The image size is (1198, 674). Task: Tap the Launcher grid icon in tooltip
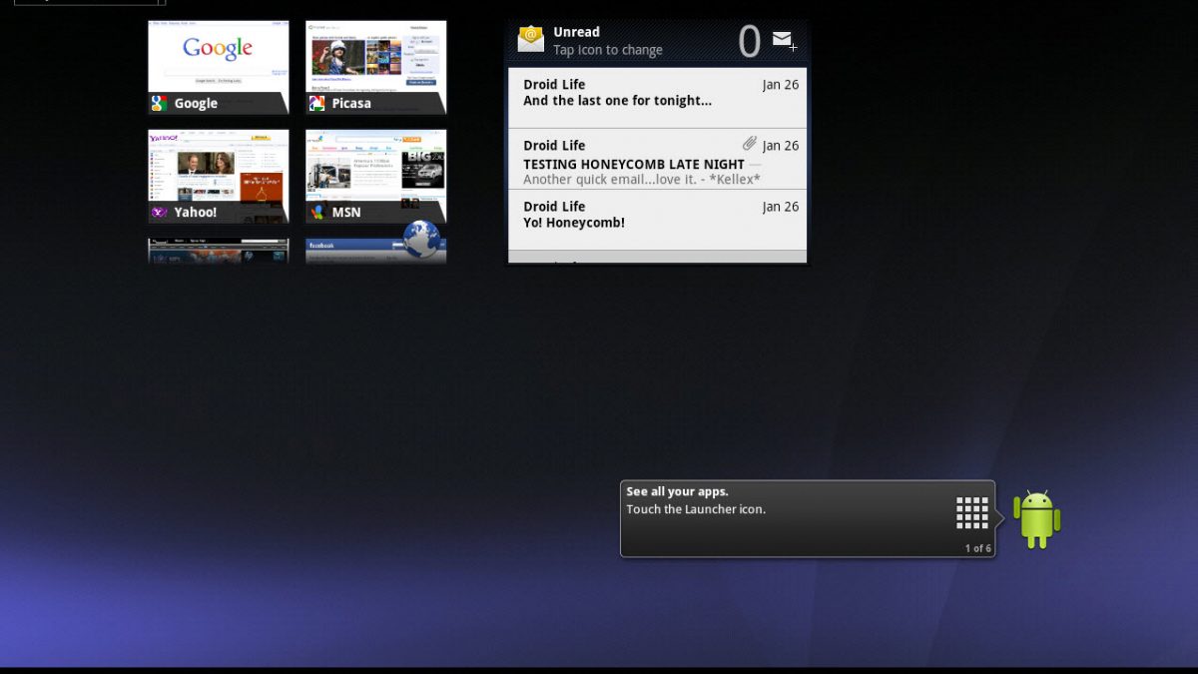click(971, 512)
